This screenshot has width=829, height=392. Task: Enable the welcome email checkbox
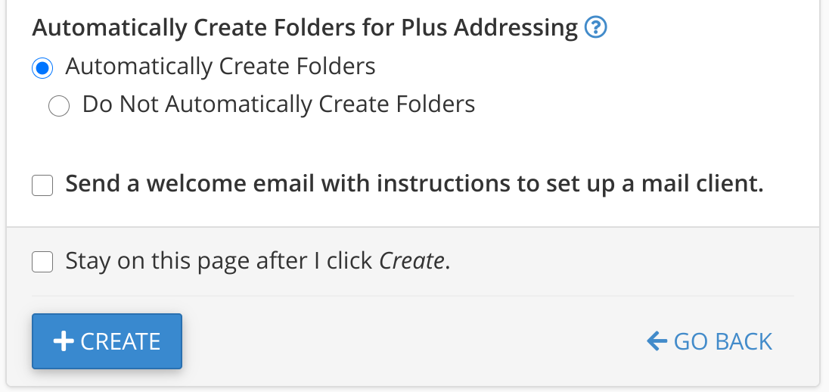tap(42, 185)
